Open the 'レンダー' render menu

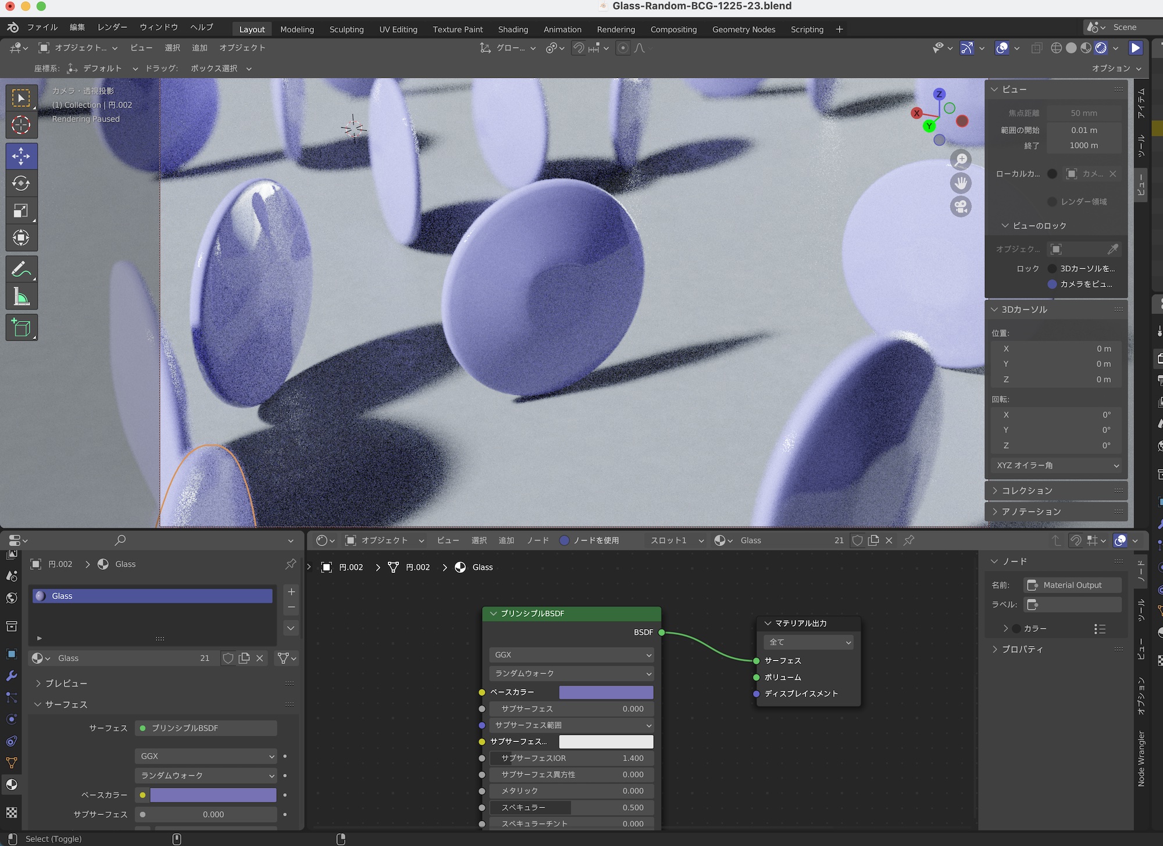point(112,27)
